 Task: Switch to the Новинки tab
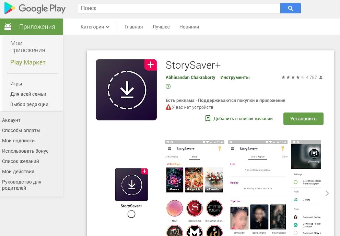click(x=189, y=27)
